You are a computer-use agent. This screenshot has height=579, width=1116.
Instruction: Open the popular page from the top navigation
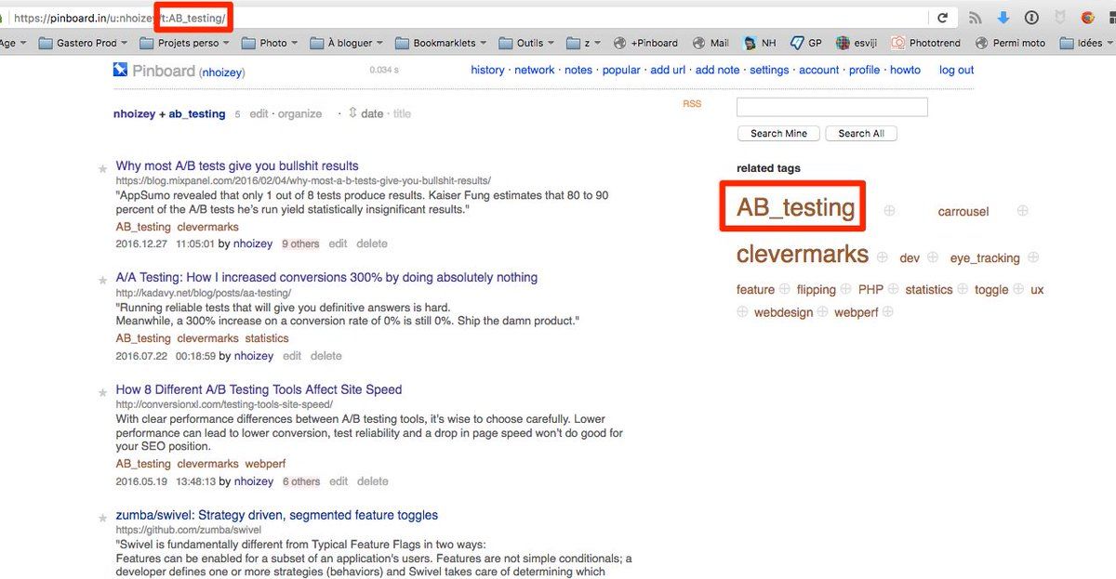620,70
